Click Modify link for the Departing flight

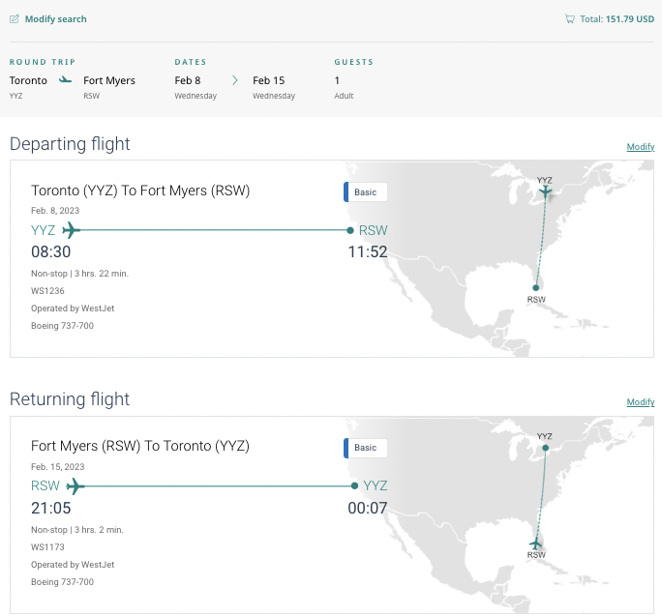coord(640,147)
